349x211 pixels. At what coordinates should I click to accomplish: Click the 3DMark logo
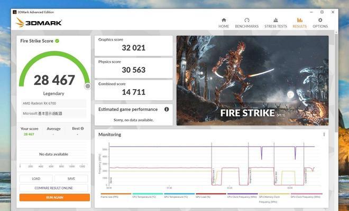[x=39, y=23]
